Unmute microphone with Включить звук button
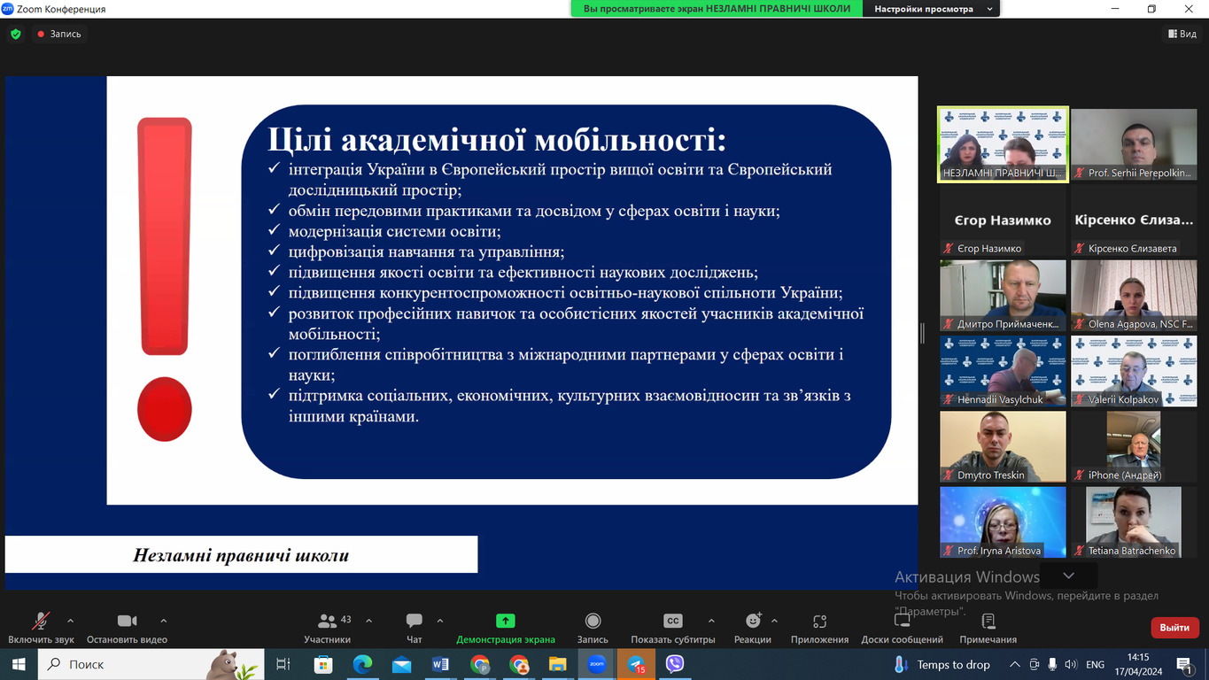Screen dimensions: 1209x680 41,628
